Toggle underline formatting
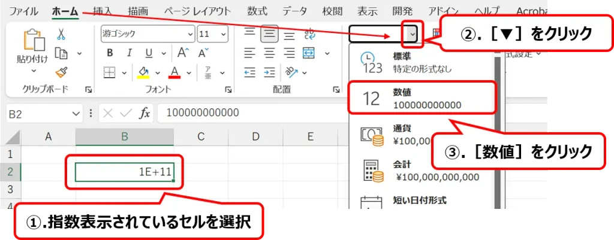Viewport: 614px width, 240px height. pyautogui.click(x=149, y=53)
